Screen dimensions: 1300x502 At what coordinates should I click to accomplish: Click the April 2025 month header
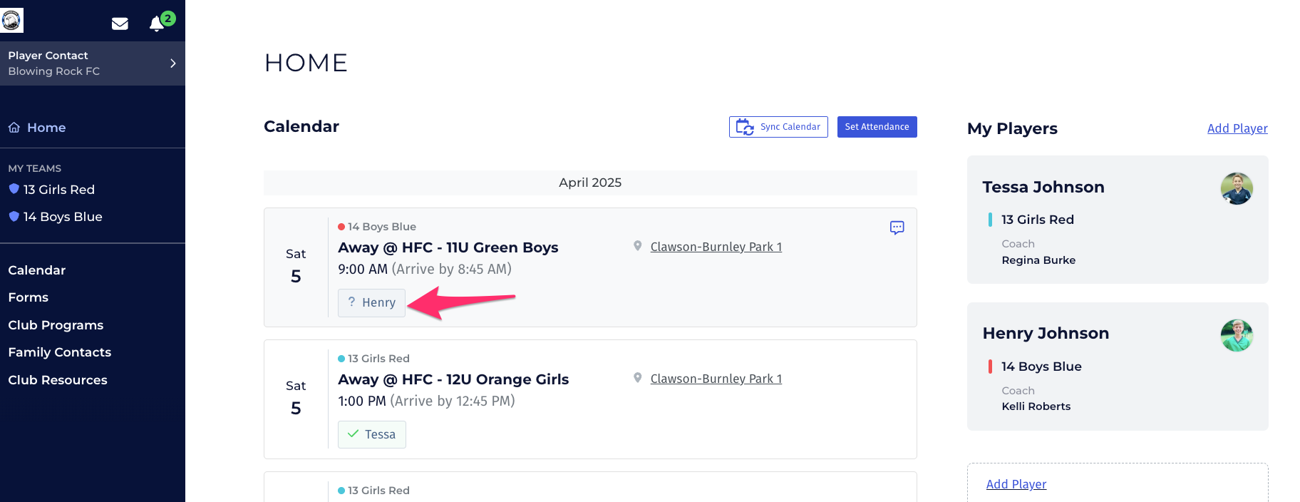(590, 183)
